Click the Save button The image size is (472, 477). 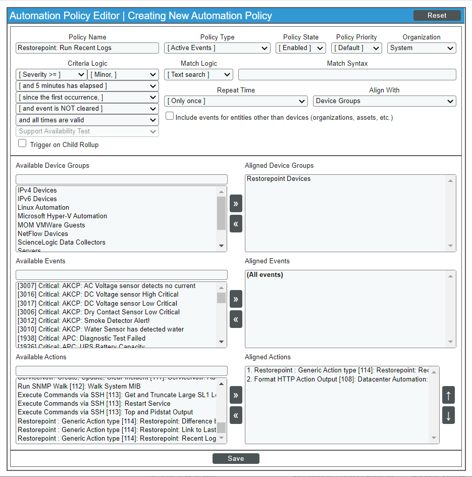tap(236, 459)
